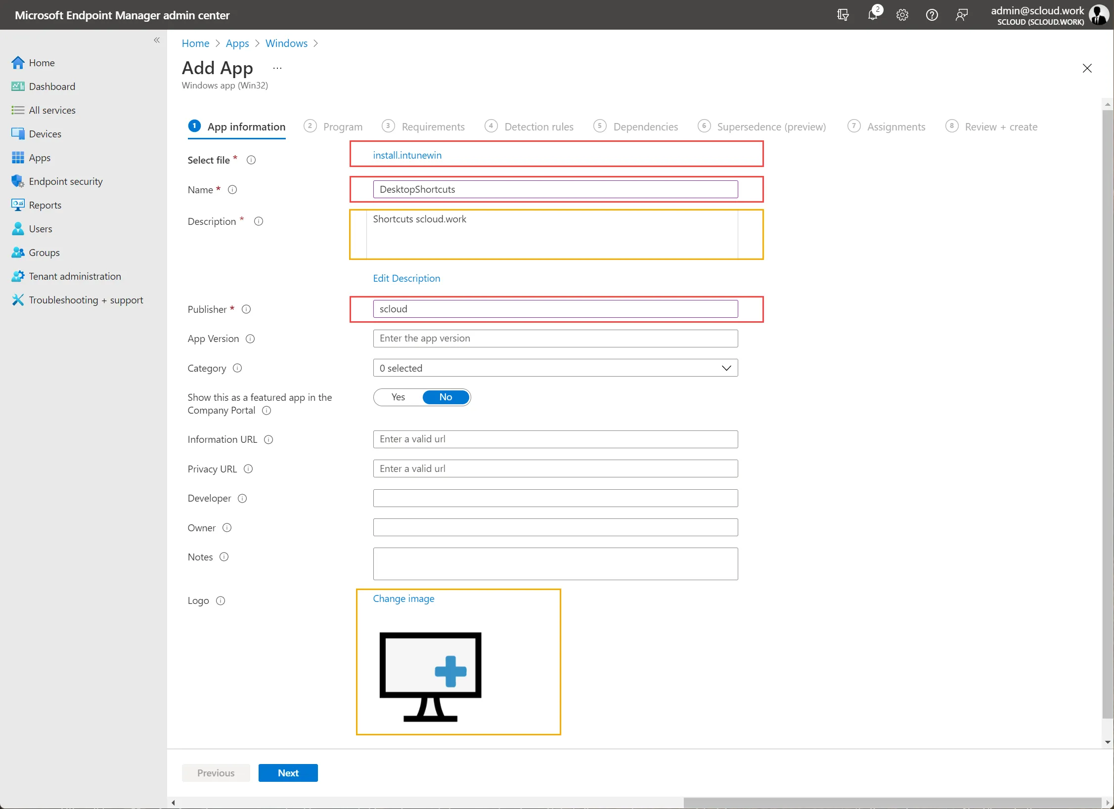Switch to Supersedence (preview) tab

pyautogui.click(x=762, y=127)
